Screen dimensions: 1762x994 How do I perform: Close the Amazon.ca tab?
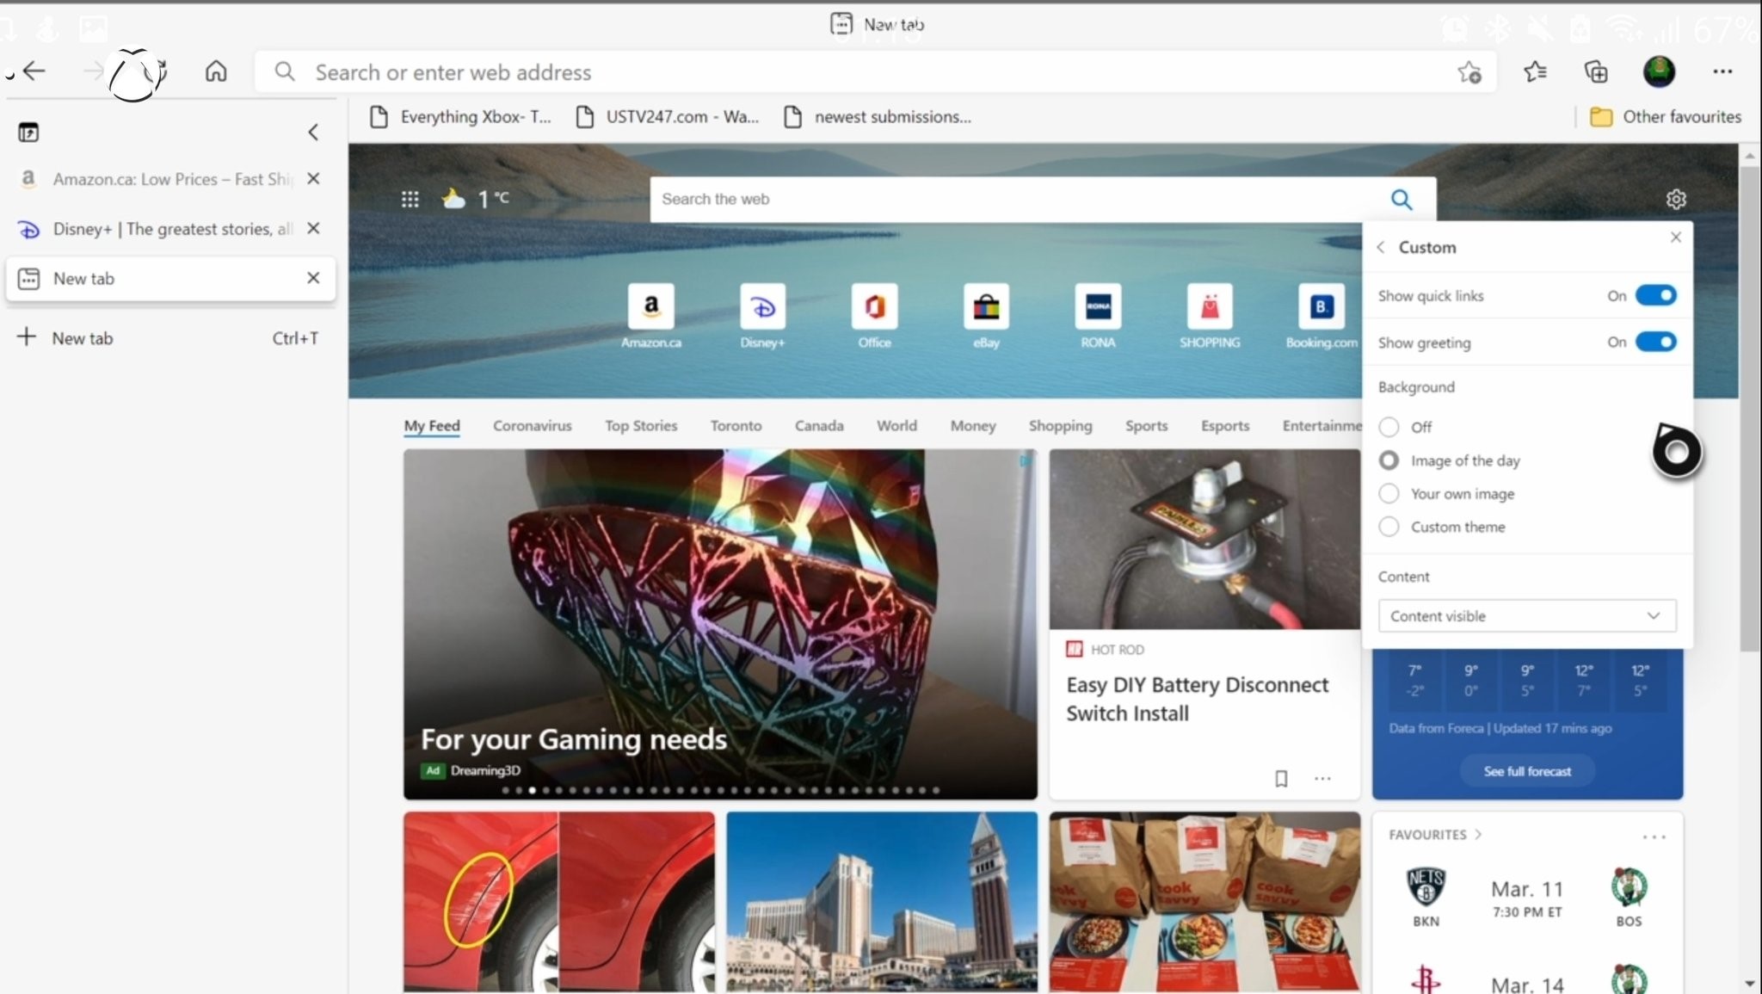point(313,178)
